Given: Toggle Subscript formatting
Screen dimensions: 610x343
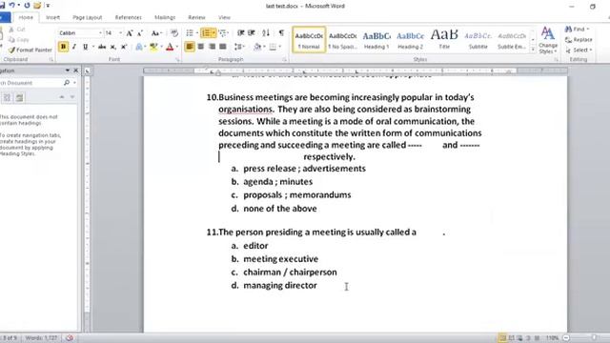Looking at the screenshot, I should 112,47.
